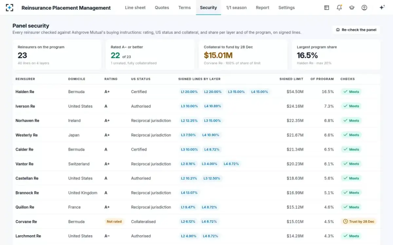Click Westerly Re's L3 7.50% chip

click(188, 135)
